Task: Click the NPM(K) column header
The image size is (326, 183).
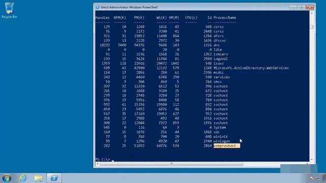Action: click(x=120, y=18)
